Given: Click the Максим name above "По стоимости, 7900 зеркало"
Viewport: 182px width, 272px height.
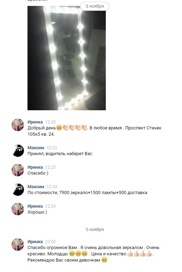Looking at the screenshot, I should pyautogui.click(x=36, y=187).
